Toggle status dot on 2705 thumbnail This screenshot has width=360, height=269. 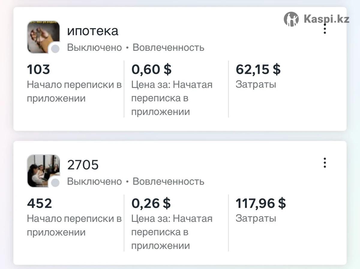(x=55, y=183)
